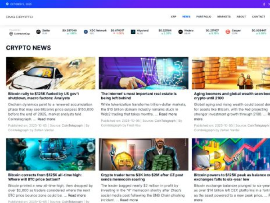Open the underwater submarine article thumbnail
The image size is (270, 203).
coord(50,154)
